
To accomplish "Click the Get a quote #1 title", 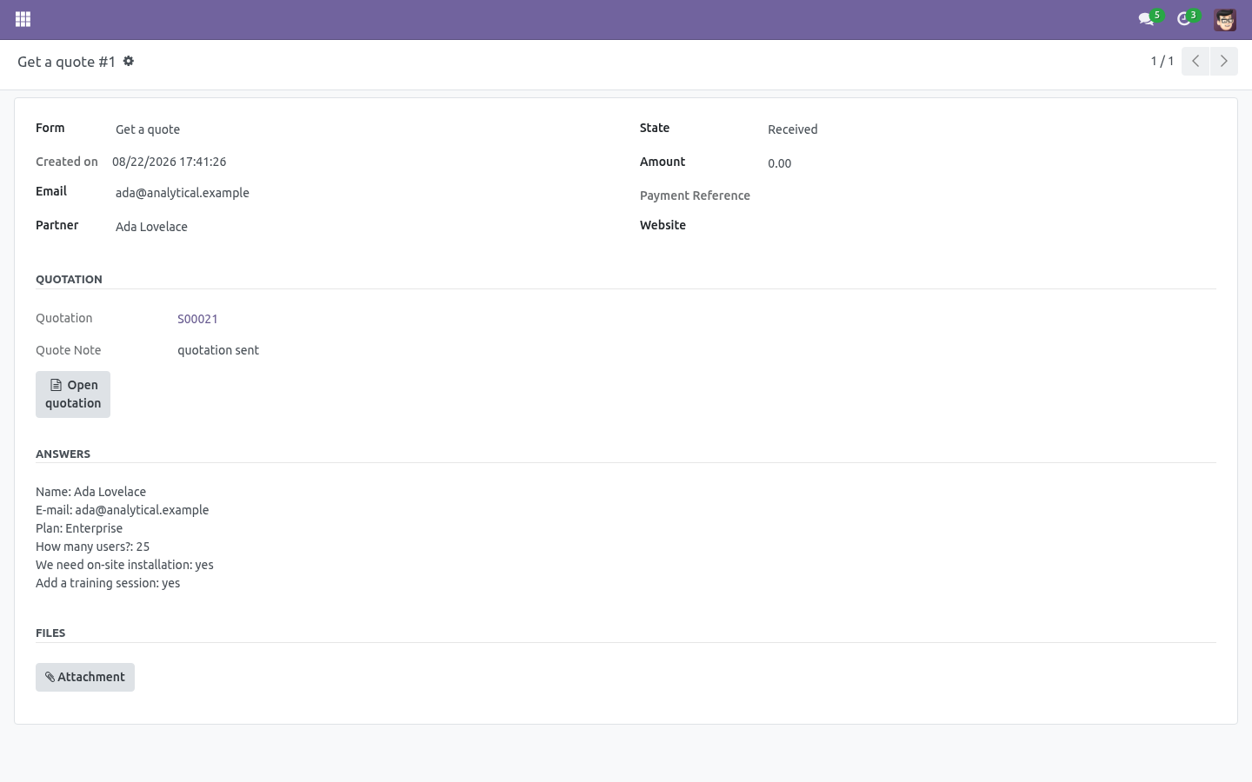I will click(66, 62).
